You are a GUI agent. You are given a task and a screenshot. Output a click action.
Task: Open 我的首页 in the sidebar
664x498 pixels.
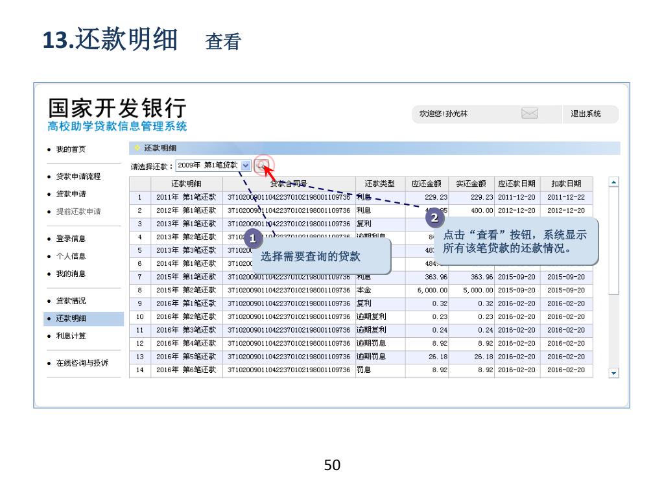71,149
